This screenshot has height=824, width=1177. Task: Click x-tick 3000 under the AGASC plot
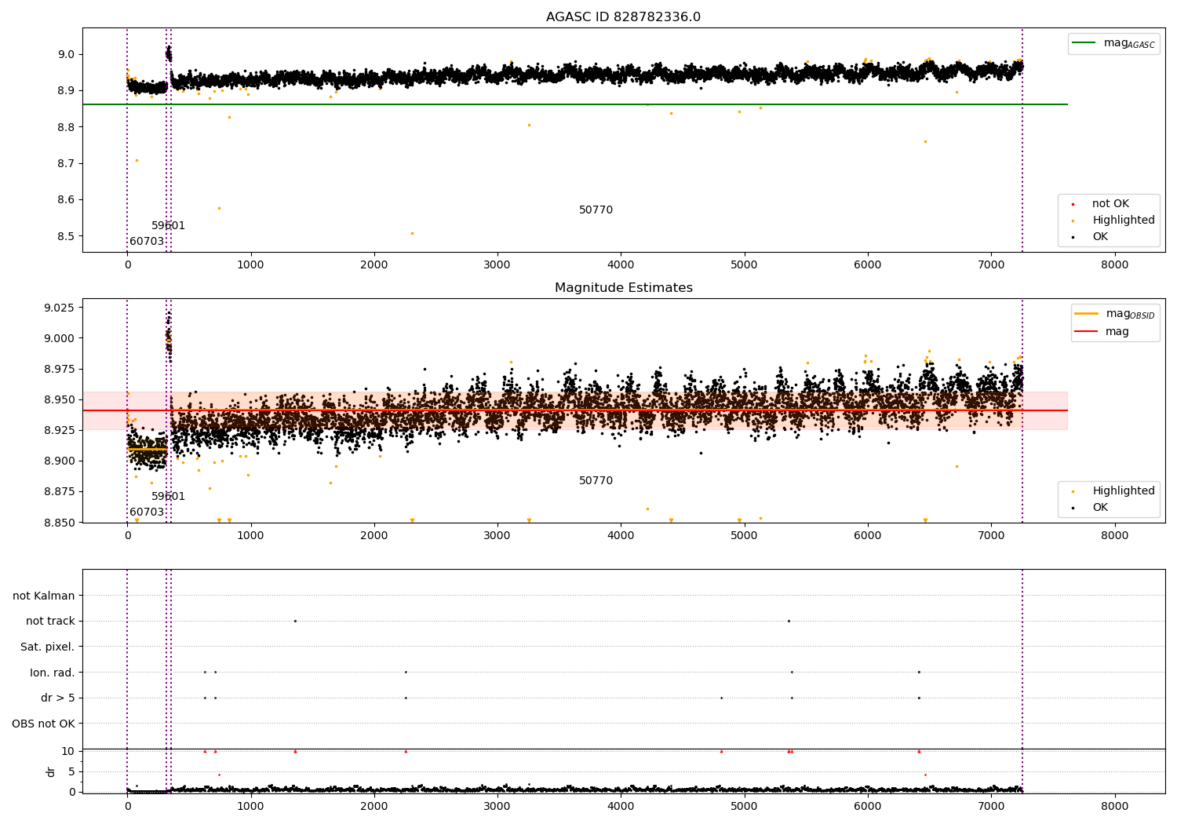pyautogui.click(x=497, y=265)
